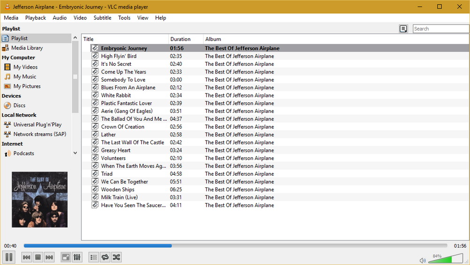
Task: Open the View menu
Action: (143, 18)
